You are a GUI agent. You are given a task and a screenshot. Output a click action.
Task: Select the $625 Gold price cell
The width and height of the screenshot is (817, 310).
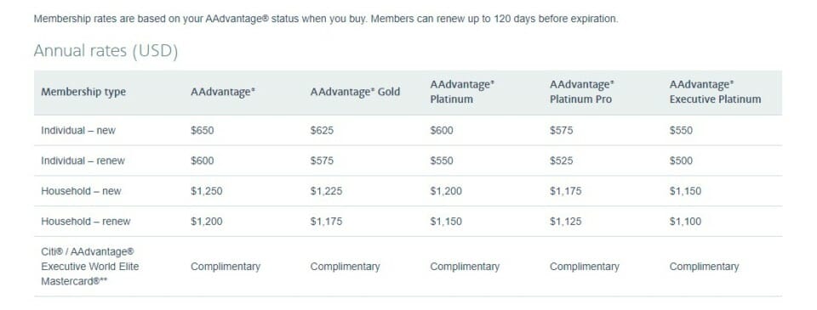click(322, 131)
